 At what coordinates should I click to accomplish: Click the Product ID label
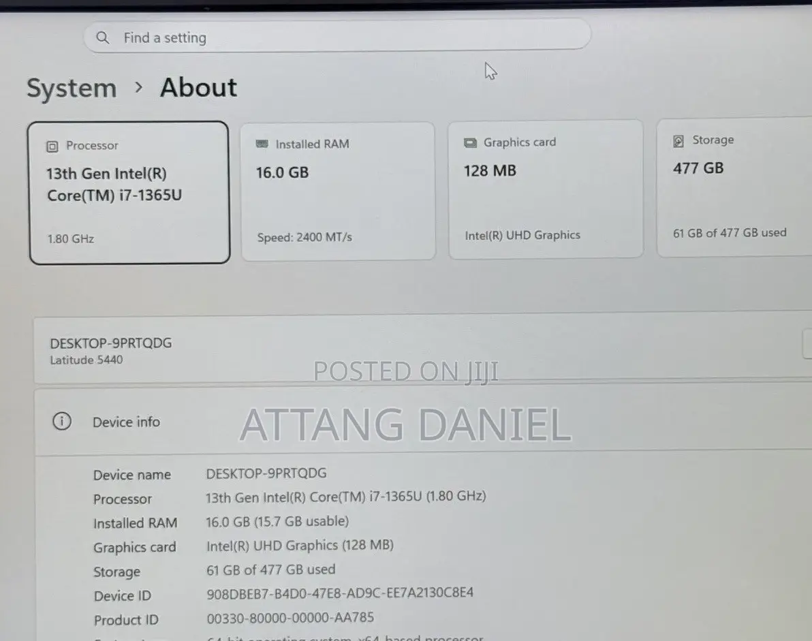[126, 620]
